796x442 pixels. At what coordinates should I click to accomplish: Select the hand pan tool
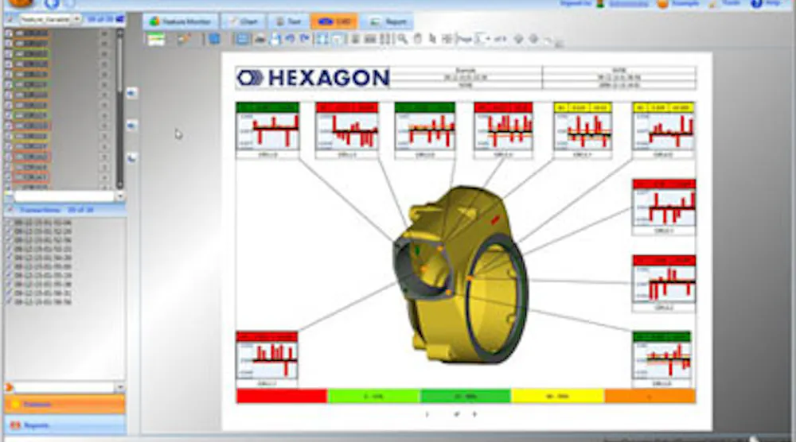pyautogui.click(x=418, y=39)
